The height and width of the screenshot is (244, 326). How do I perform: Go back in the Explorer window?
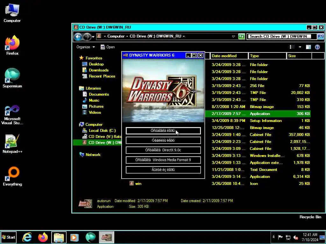click(x=78, y=37)
